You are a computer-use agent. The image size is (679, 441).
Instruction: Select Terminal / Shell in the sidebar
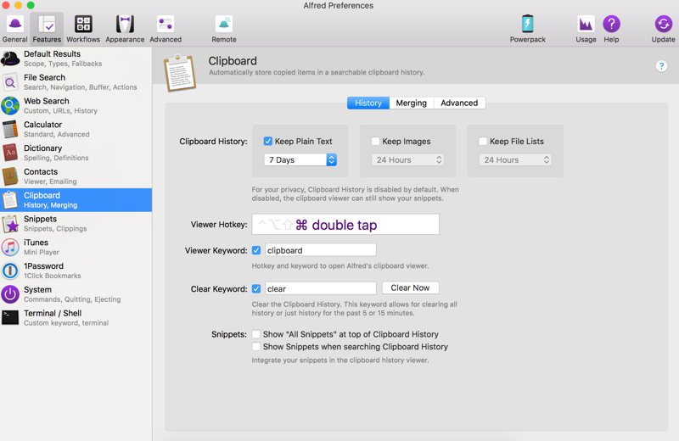[76, 318]
